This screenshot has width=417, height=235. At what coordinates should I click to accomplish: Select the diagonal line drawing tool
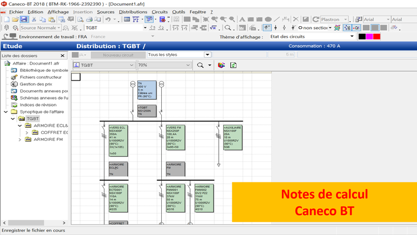(x=277, y=19)
